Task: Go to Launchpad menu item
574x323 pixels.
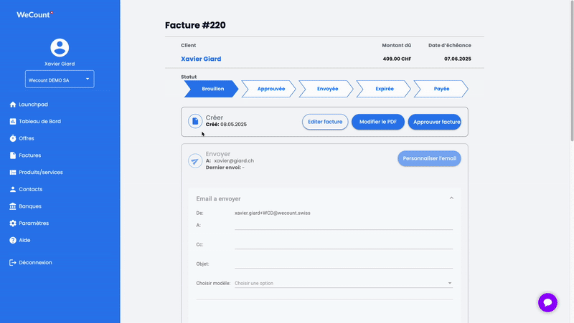Action: click(x=33, y=105)
